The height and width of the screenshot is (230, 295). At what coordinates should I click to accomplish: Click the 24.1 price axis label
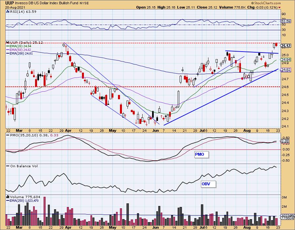pyautogui.click(x=285, y=126)
